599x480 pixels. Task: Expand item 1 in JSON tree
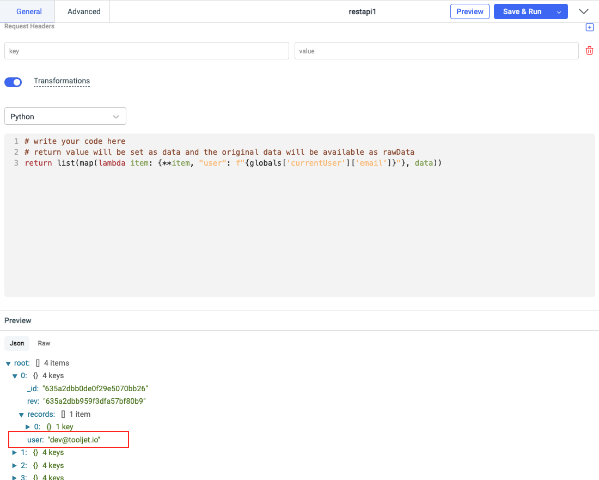click(x=15, y=453)
